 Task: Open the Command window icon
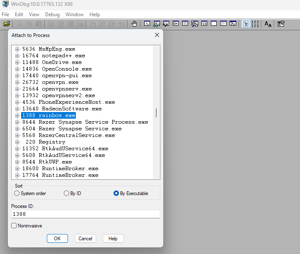point(147,24)
